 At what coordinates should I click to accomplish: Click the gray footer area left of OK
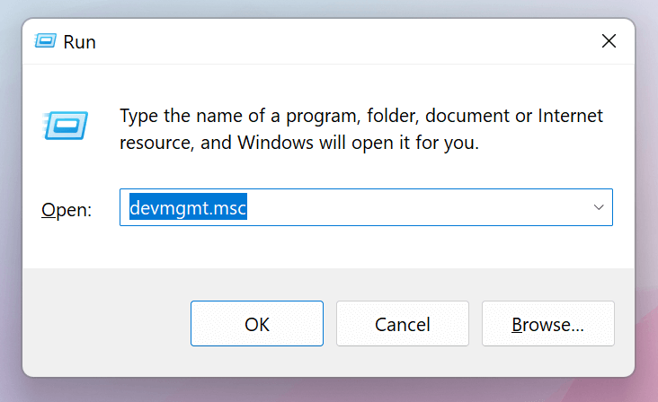(x=105, y=324)
